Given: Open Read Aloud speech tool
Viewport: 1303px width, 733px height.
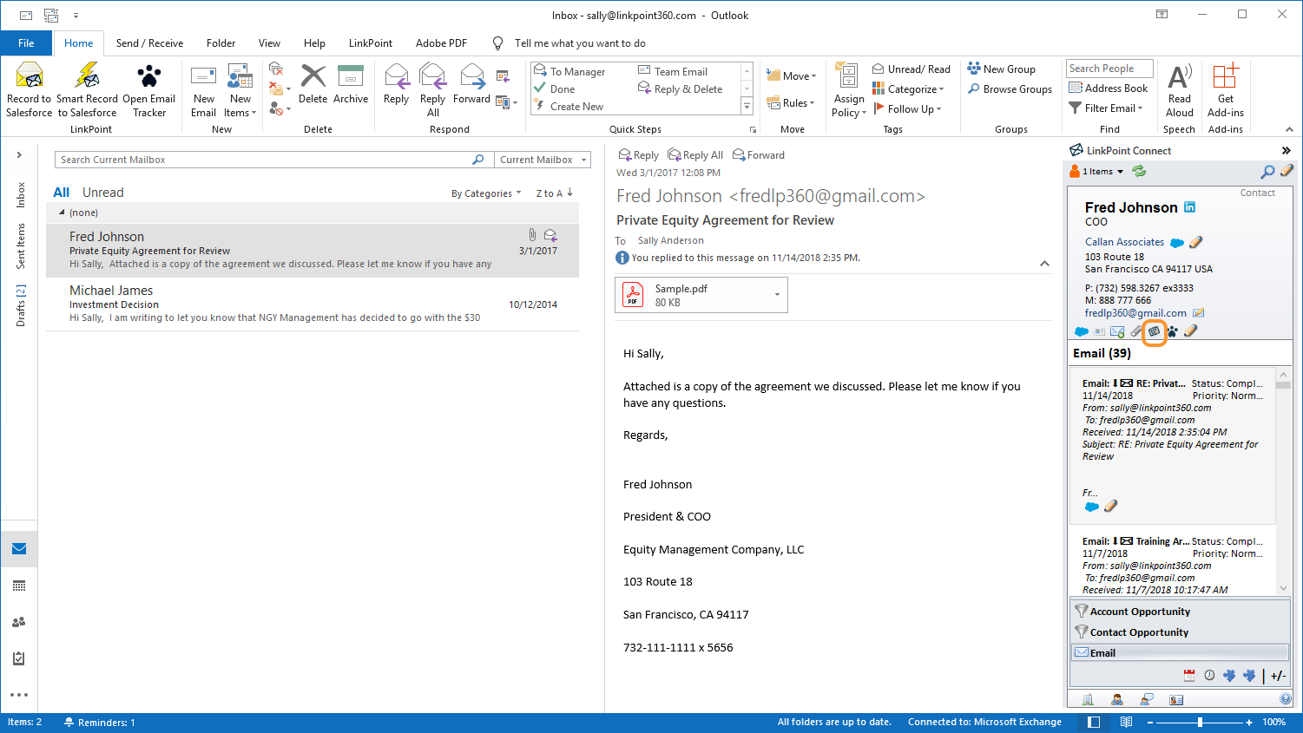Looking at the screenshot, I should [1180, 90].
